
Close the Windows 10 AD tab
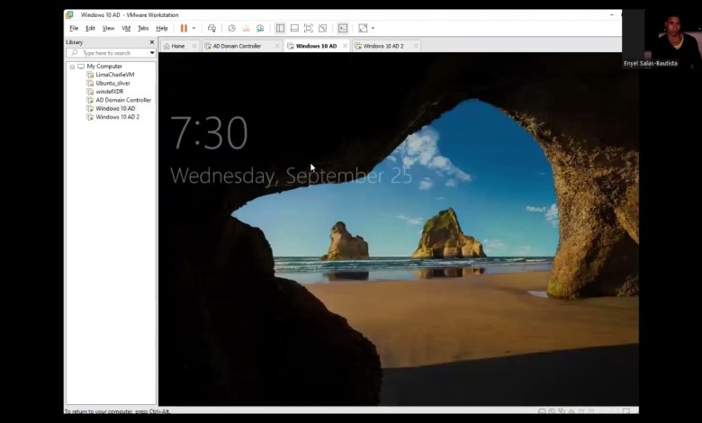[x=345, y=46]
